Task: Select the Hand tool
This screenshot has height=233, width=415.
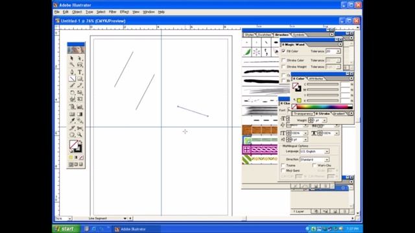Action: [72, 135]
